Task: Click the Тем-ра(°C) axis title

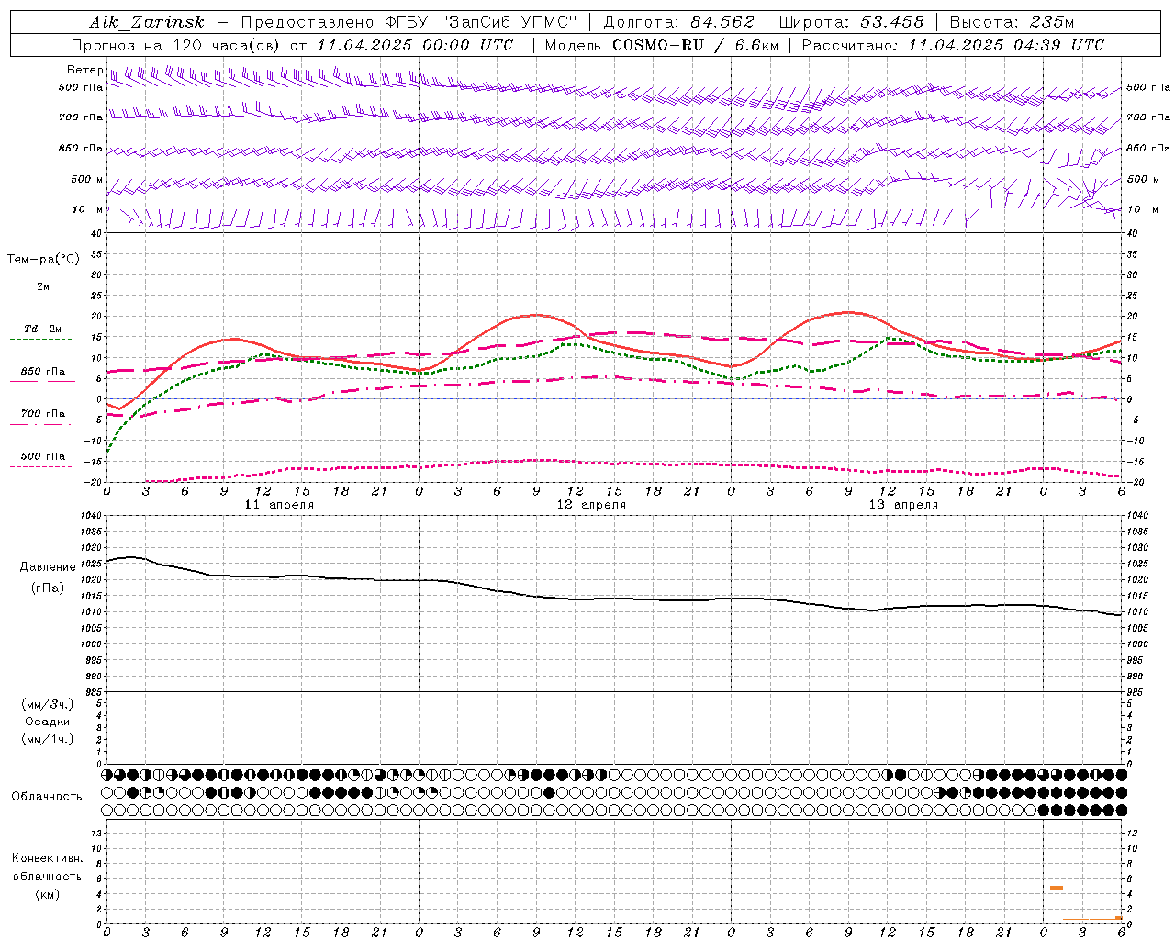Action: pyautogui.click(x=43, y=260)
